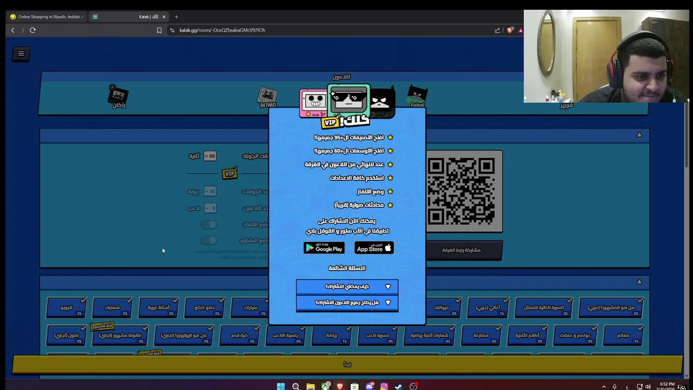The width and height of the screenshot is (693, 390).
Task: Toggle the organized mode switch
Action: click(x=208, y=240)
